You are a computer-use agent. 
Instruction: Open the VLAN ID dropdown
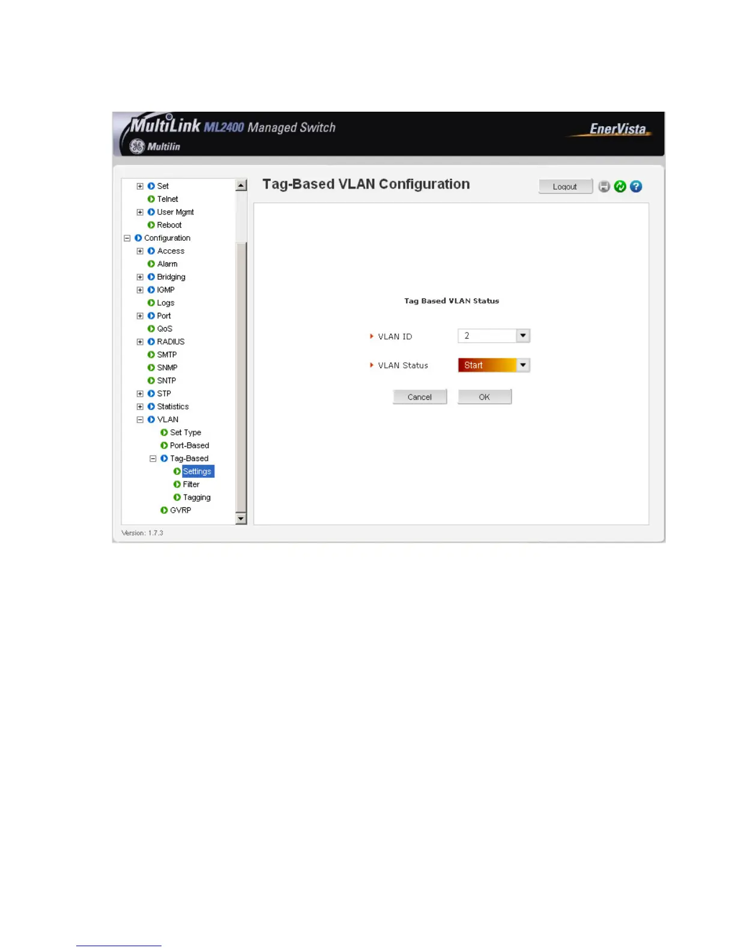(523, 336)
